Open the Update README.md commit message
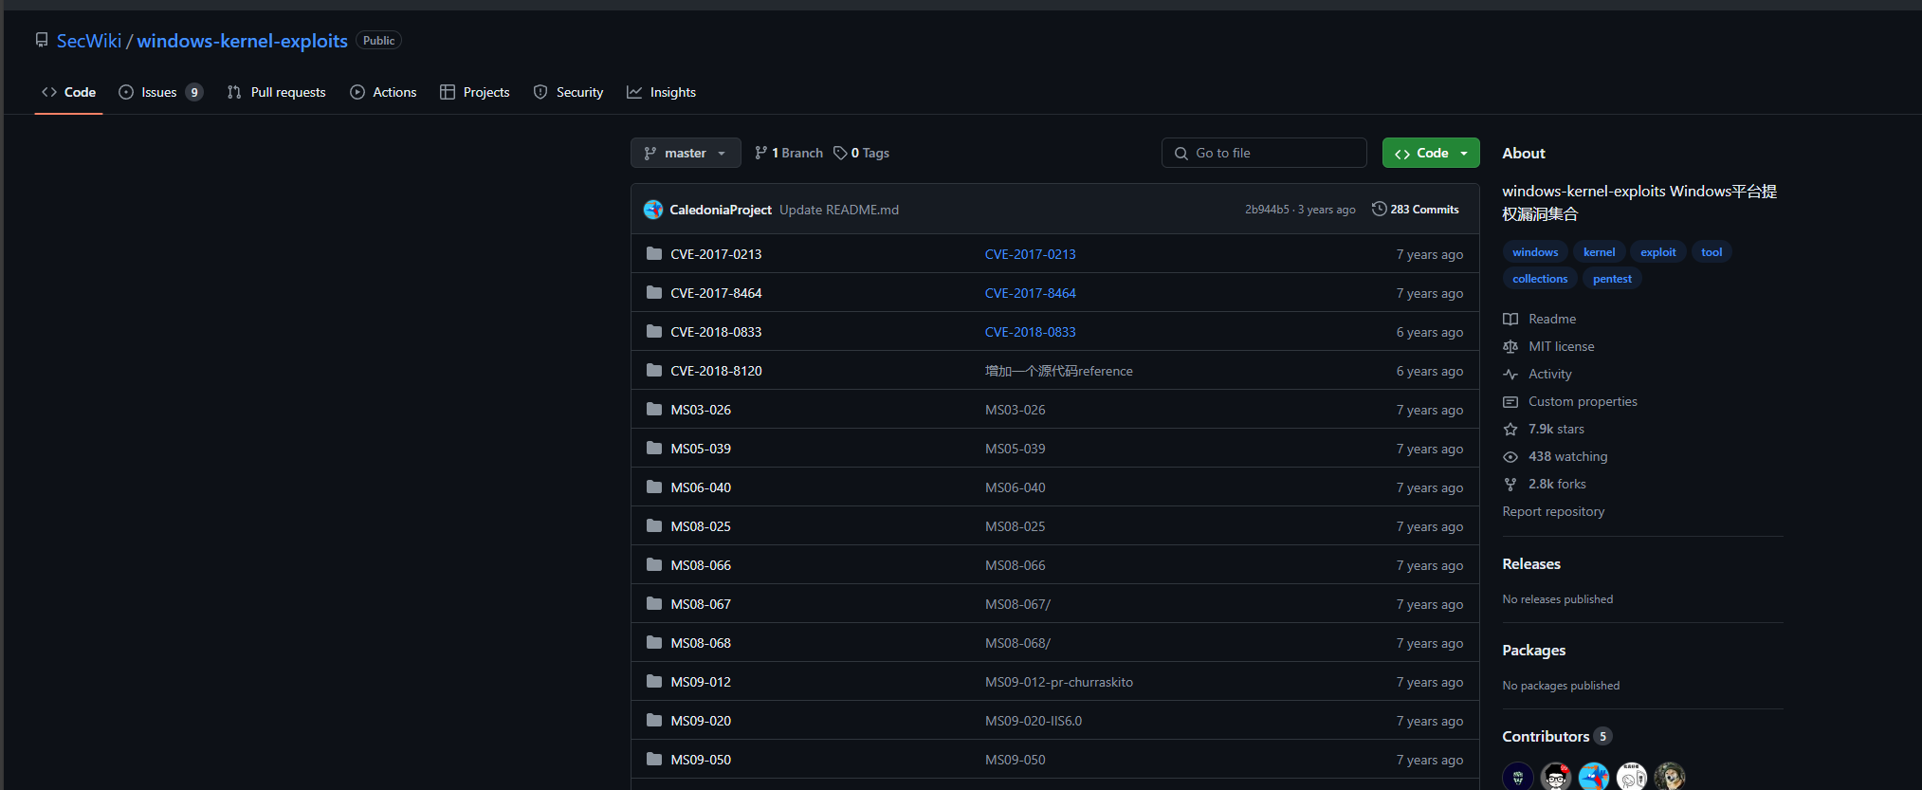Image resolution: width=1922 pixels, height=790 pixels. pyautogui.click(x=839, y=210)
